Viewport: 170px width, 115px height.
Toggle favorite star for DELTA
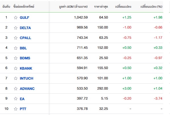pyautogui.click(x=16, y=28)
